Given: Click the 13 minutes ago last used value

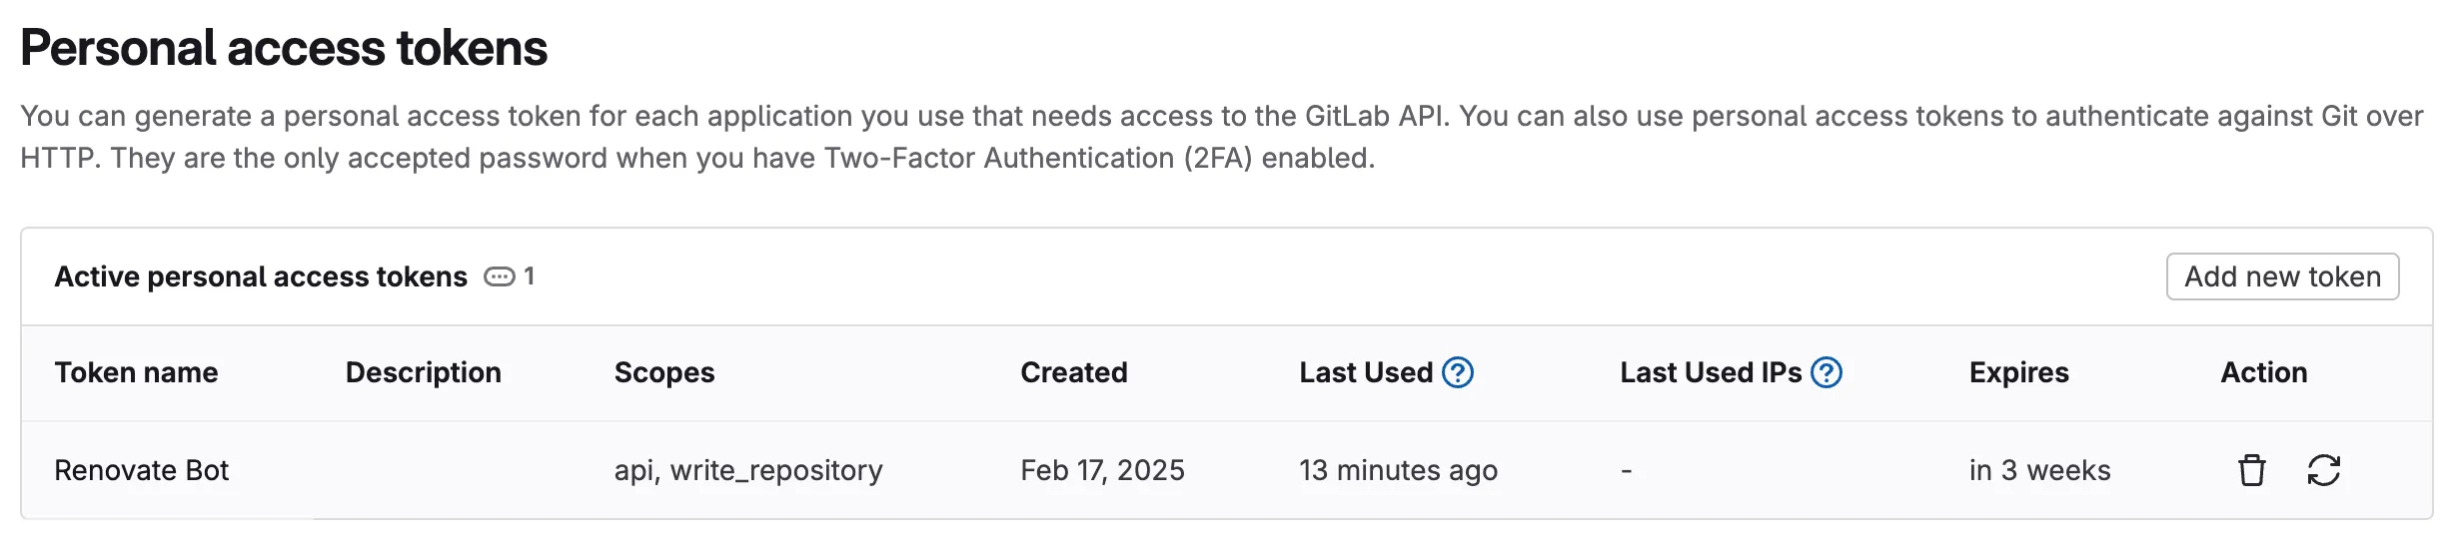Looking at the screenshot, I should click(x=1398, y=470).
